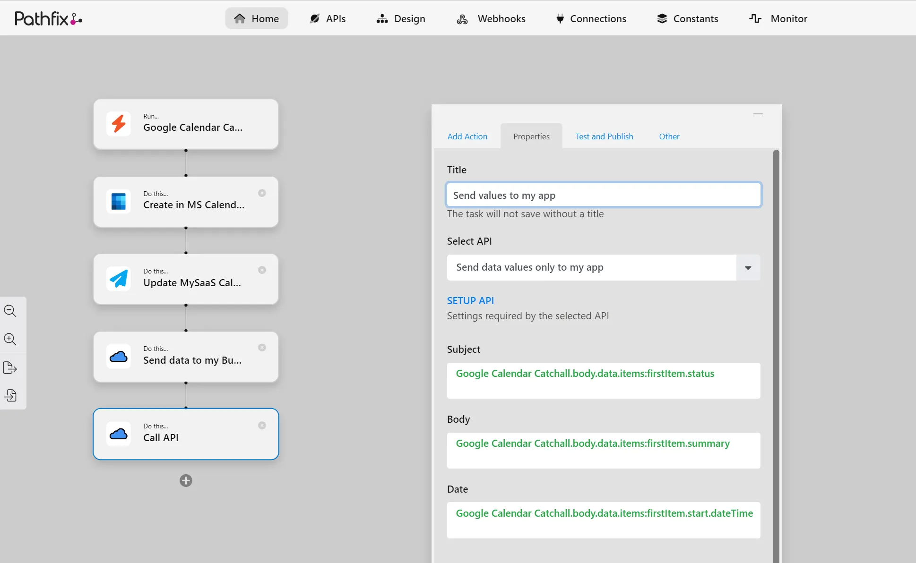Select the Update MySaaS Cal... node
Viewport: 916px width, 563px height.
click(x=186, y=279)
